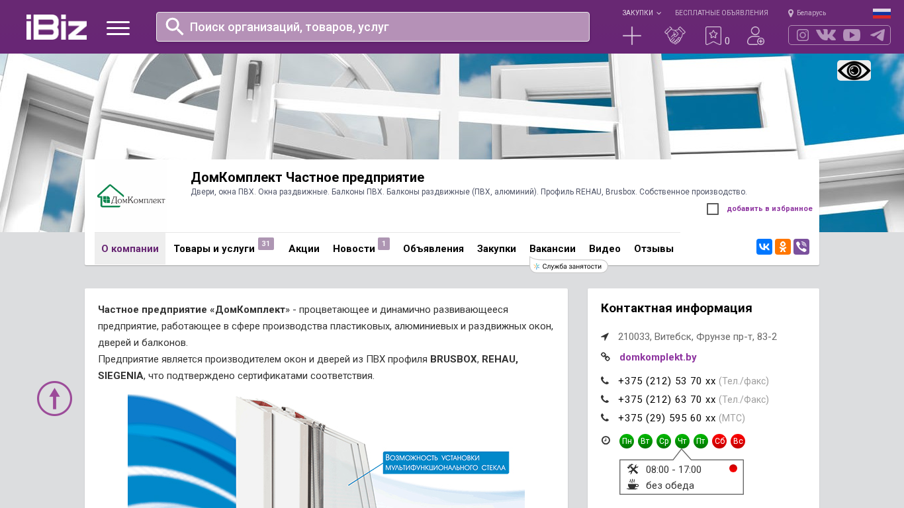Open the Instagram page icon
Image resolution: width=904 pixels, height=508 pixels.
point(803,35)
